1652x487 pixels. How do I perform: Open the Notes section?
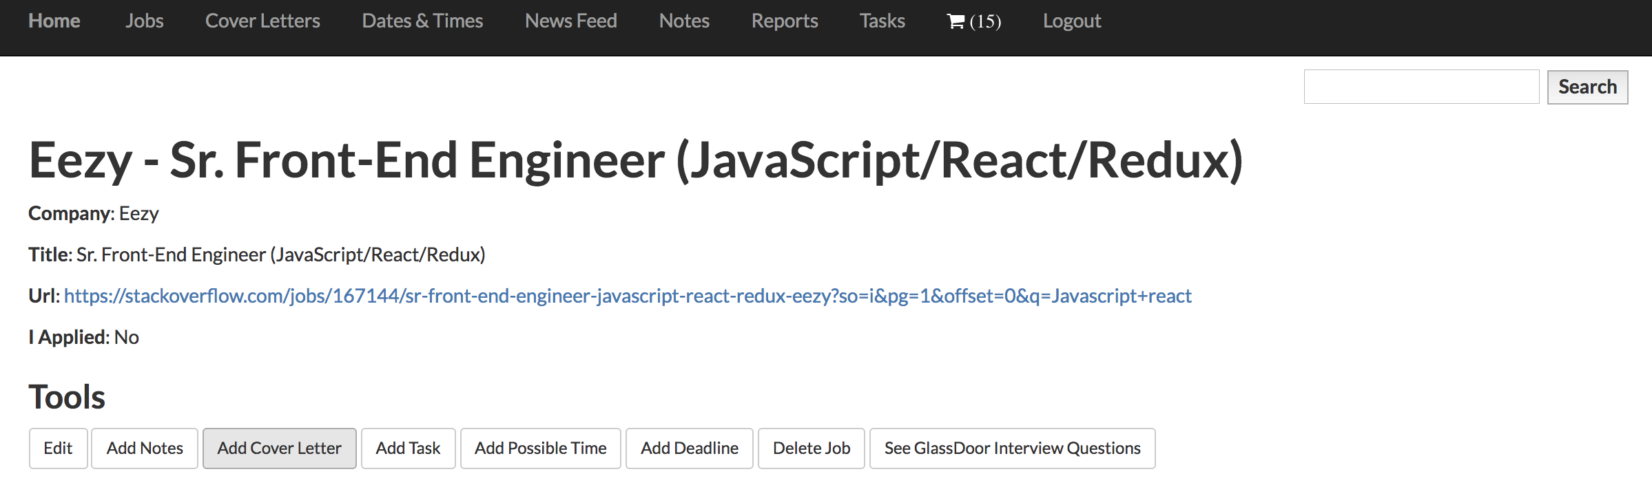tap(684, 21)
